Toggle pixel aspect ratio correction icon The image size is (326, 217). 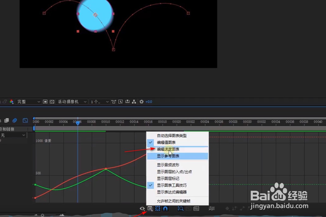[114, 102]
